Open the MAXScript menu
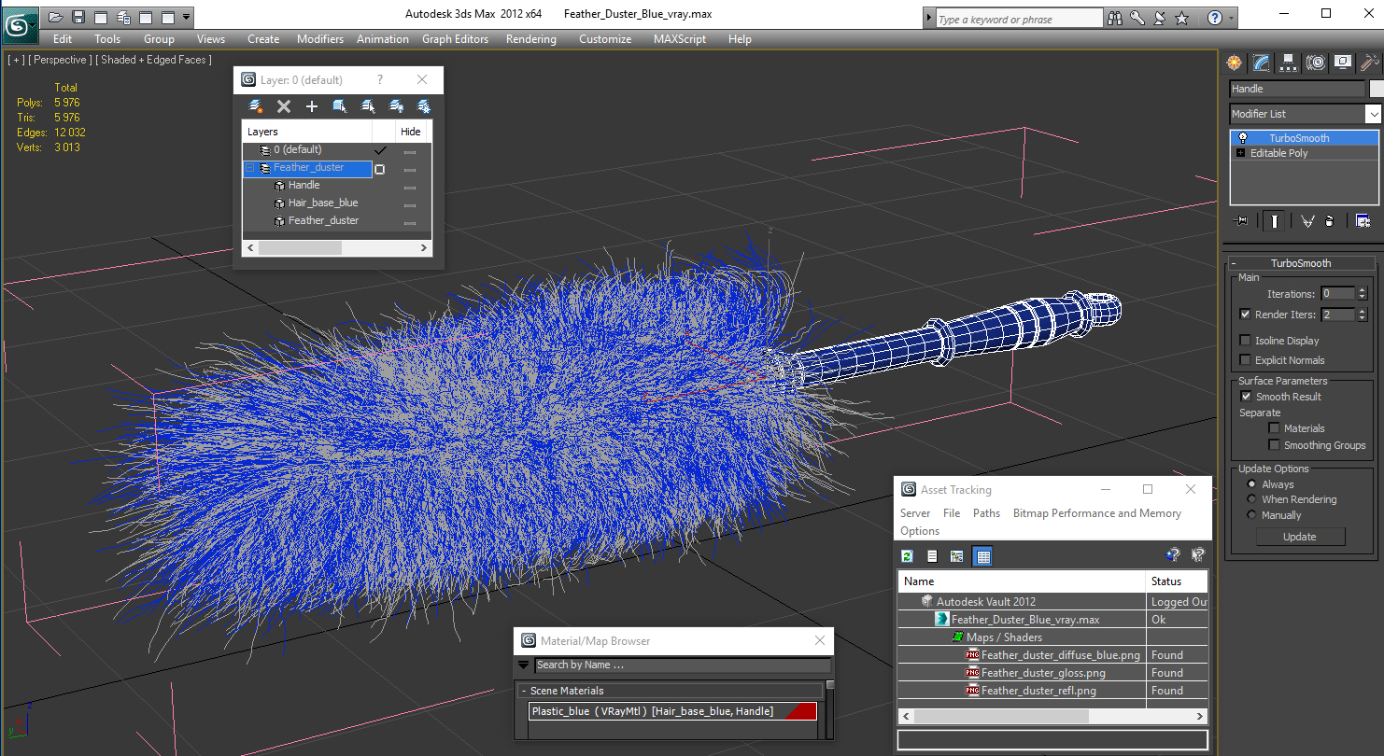The height and width of the screenshot is (756, 1384). pos(681,39)
